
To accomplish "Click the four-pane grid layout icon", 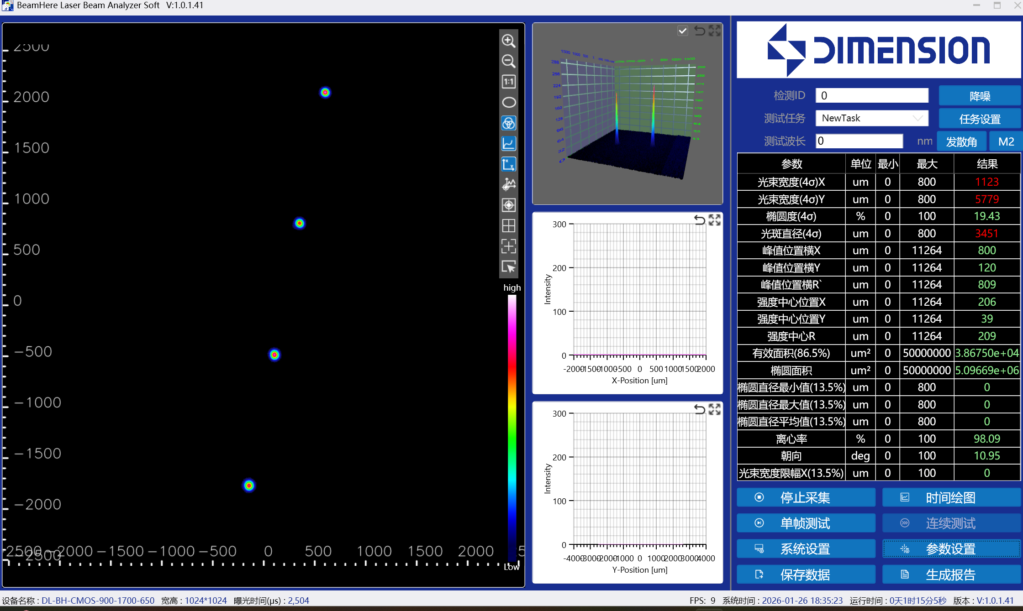I will [508, 226].
